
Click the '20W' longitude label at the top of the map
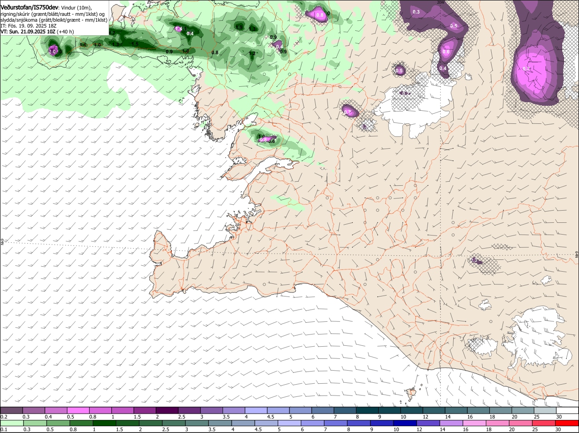point(441,2)
